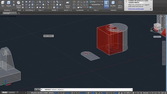Click the Presspull icon beside Extrude
The height and width of the screenshot is (94, 167).
pos(14,5)
